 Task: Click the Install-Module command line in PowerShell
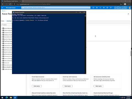tap(30, 20)
